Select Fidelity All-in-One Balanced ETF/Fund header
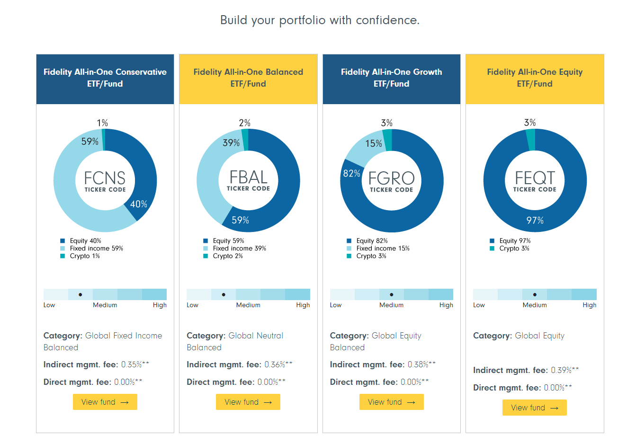The height and width of the screenshot is (444, 636). coord(248,79)
